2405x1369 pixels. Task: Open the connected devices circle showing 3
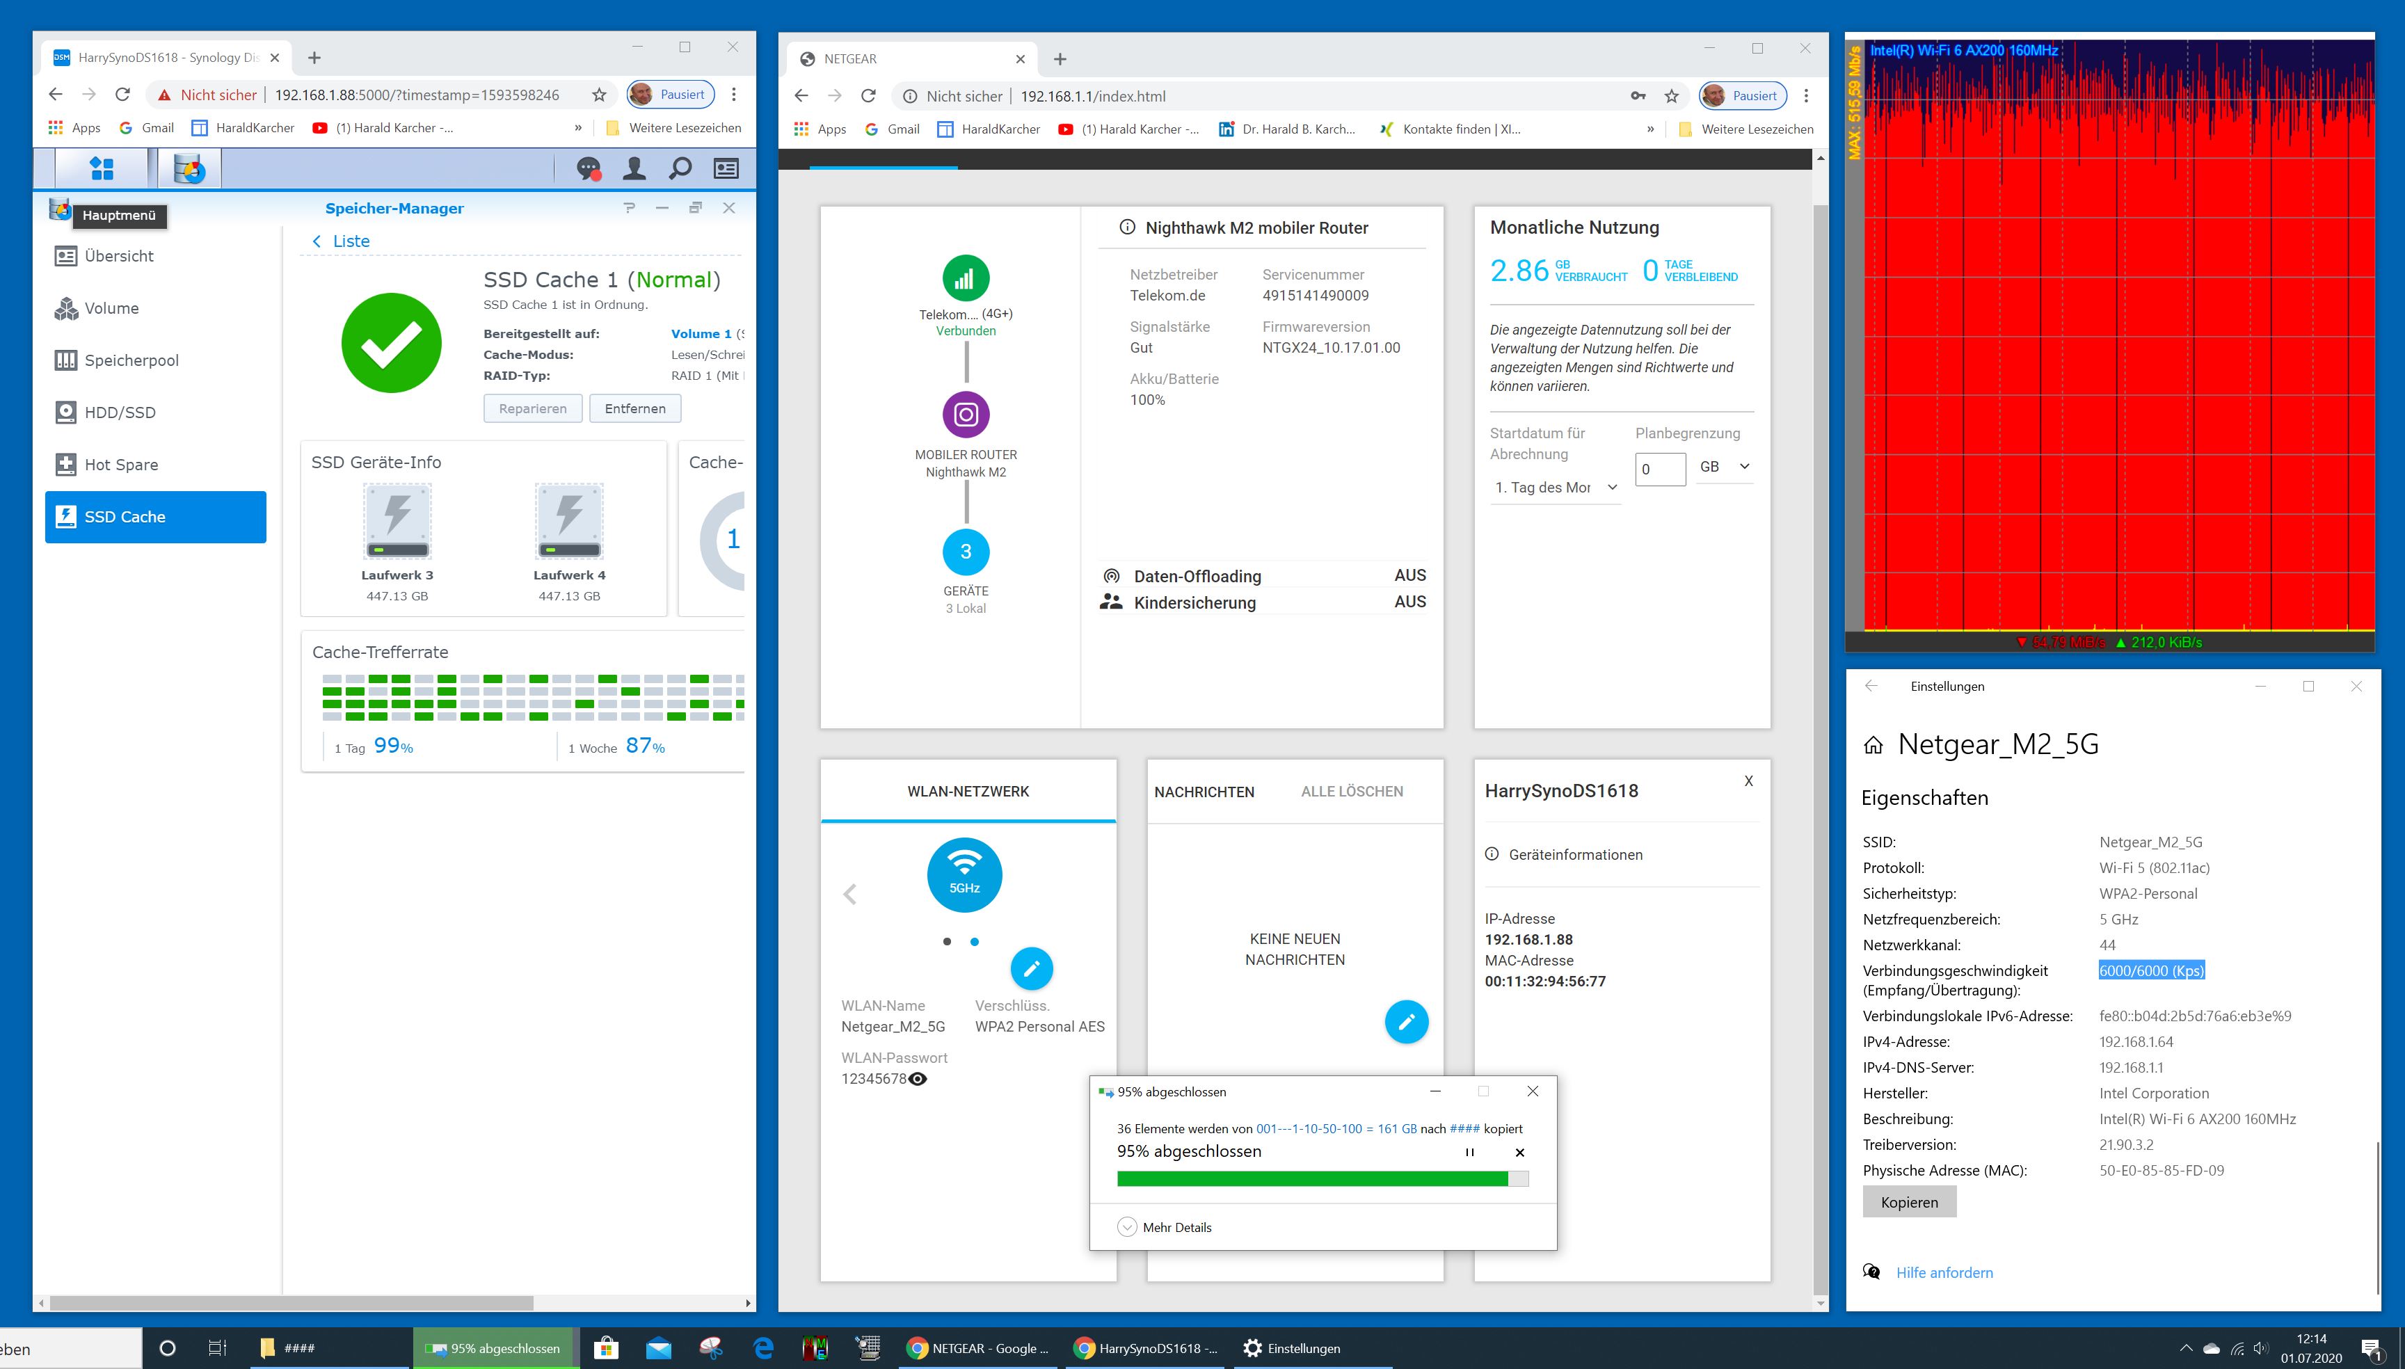[x=966, y=552]
